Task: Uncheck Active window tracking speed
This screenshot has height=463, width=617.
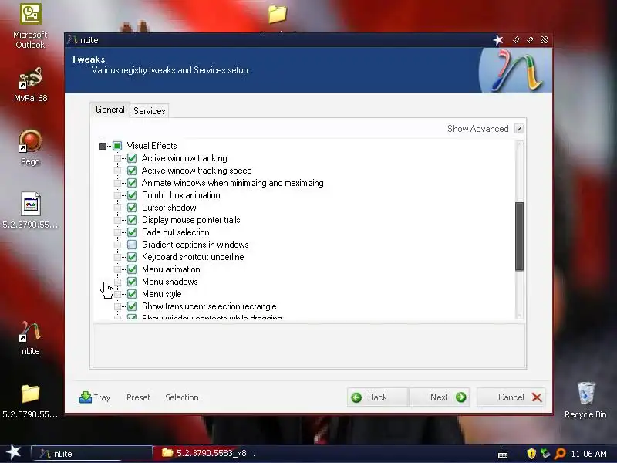Action: point(132,171)
